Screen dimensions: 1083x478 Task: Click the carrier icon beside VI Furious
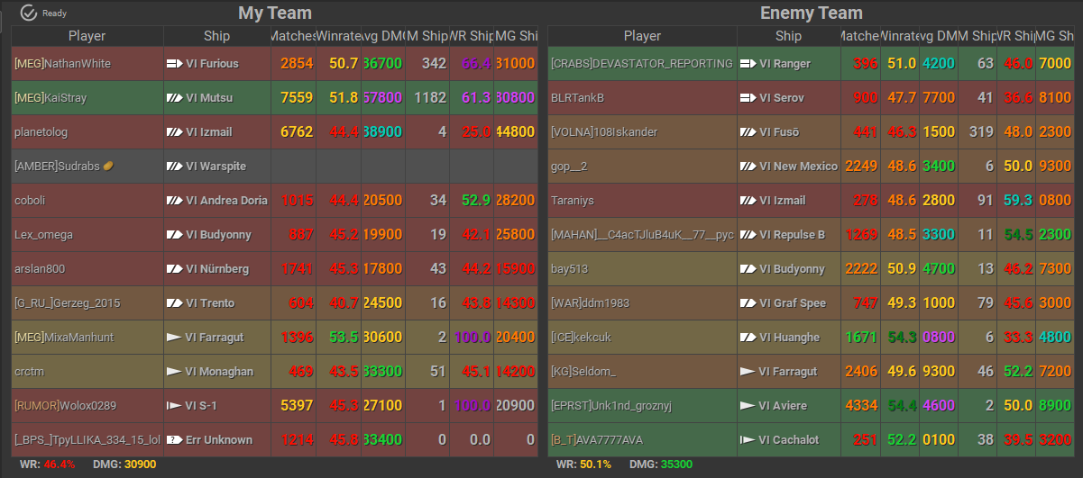(174, 64)
